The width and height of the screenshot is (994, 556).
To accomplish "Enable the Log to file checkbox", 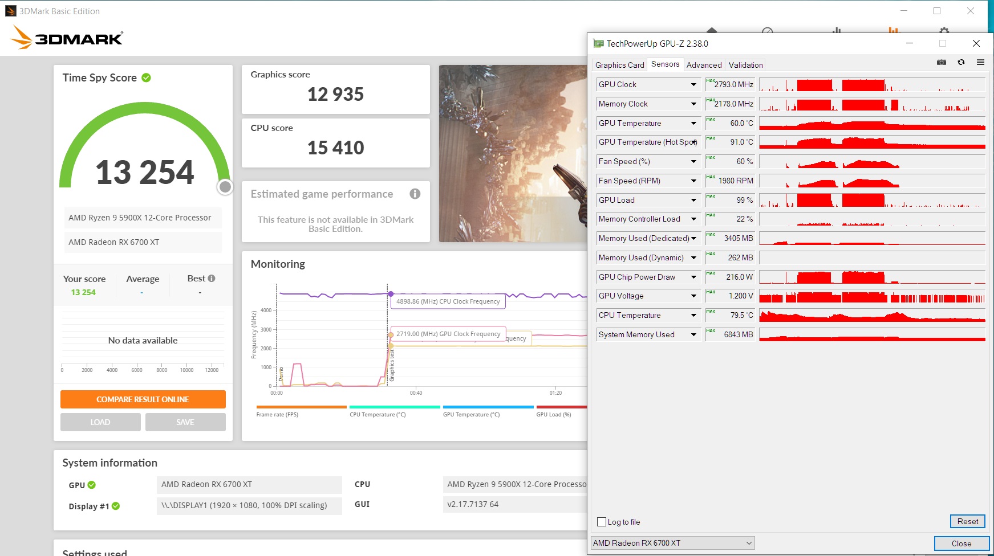I will (602, 522).
